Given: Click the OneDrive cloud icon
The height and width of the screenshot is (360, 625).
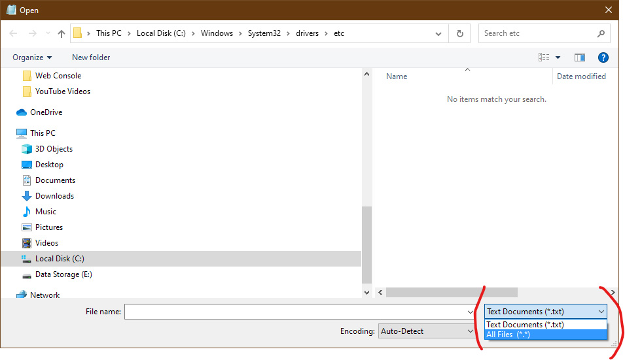Looking at the screenshot, I should click(x=21, y=112).
